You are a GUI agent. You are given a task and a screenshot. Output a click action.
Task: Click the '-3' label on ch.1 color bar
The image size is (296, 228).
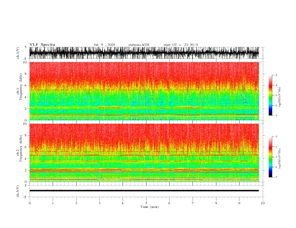[x=276, y=75]
